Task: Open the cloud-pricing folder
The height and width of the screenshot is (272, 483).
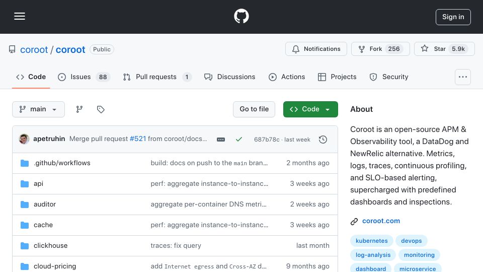Action: coord(55,266)
